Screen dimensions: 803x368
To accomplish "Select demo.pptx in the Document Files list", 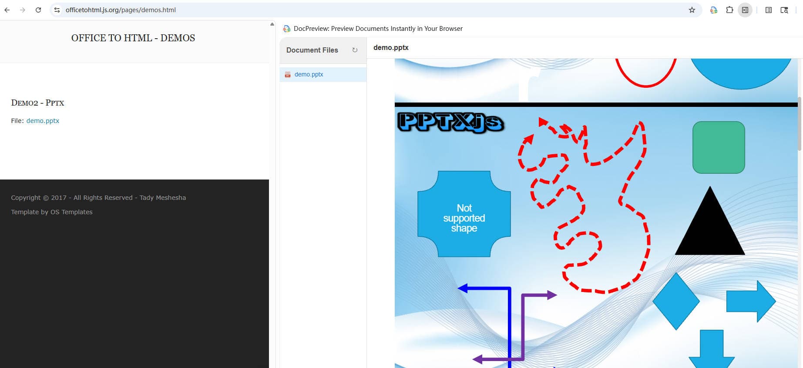I will click(323, 74).
